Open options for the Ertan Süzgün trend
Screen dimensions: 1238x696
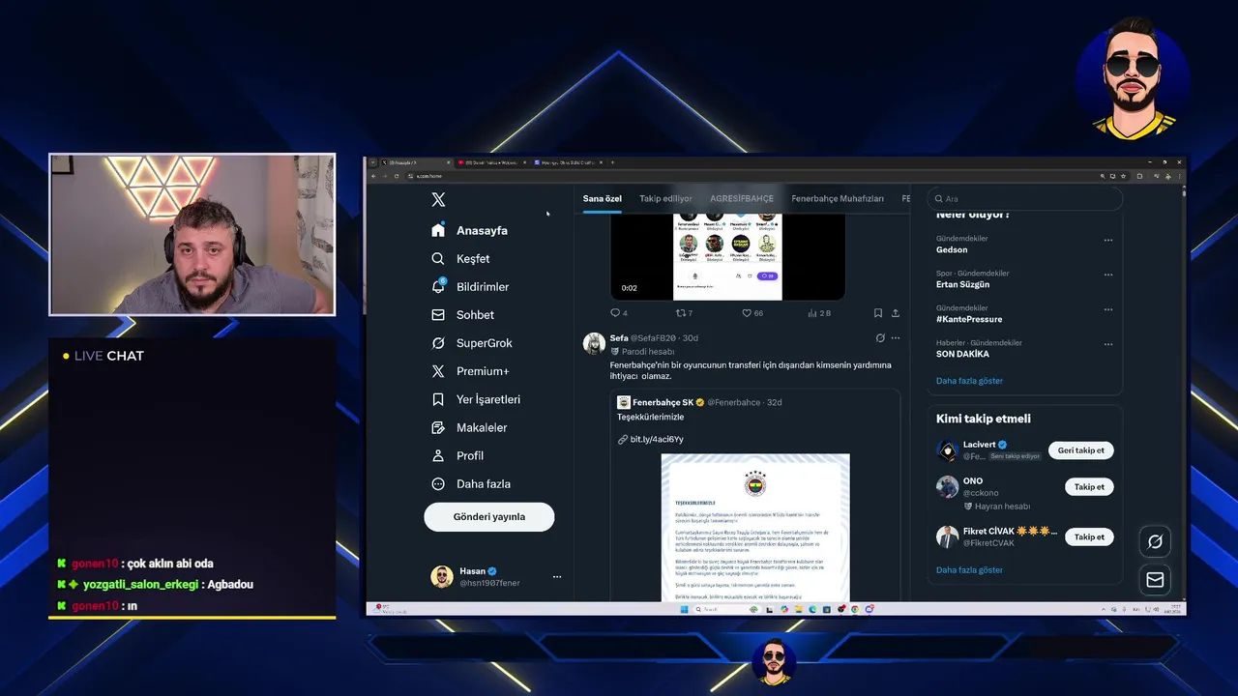coord(1108,275)
